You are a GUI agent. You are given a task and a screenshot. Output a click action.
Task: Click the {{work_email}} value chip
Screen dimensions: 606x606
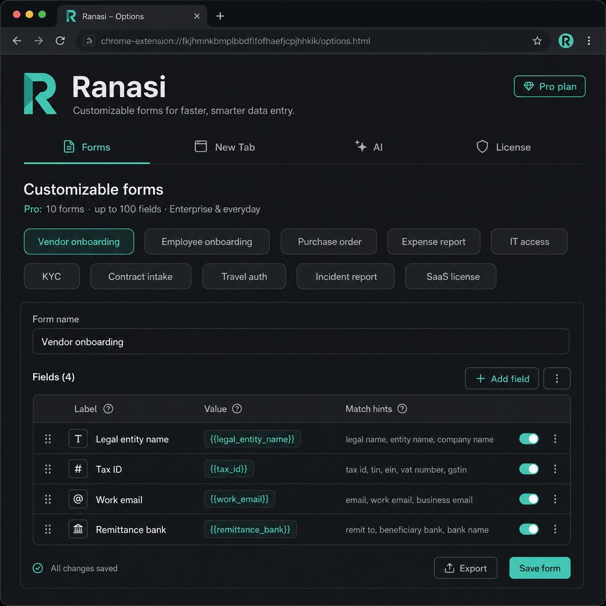pos(240,499)
